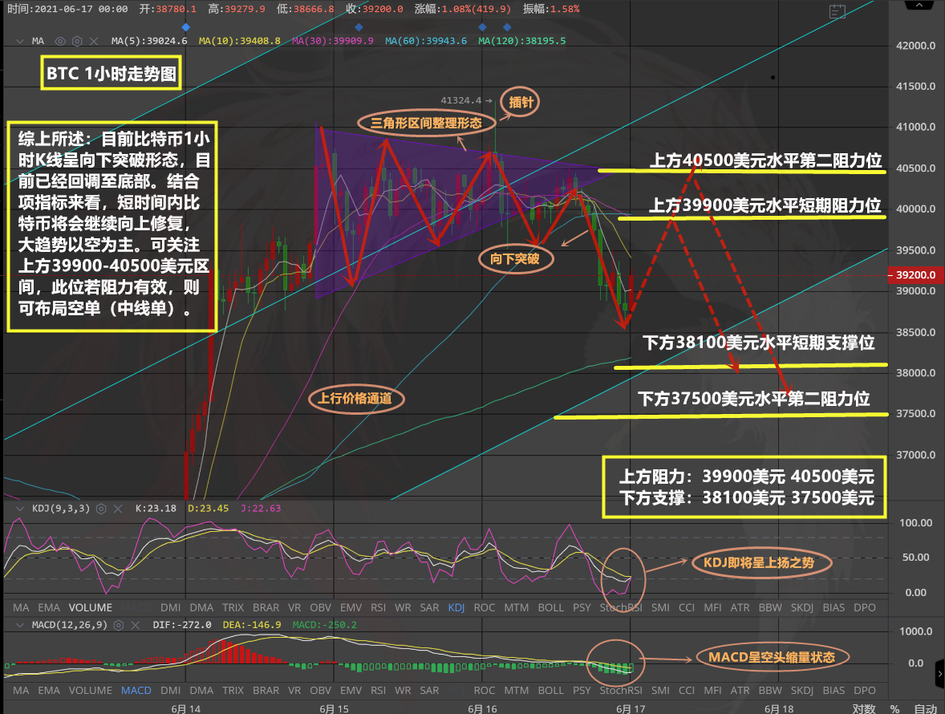This screenshot has height=714, width=945.
Task: Open KDJ(9,3,3) settings icon
Action: [100, 509]
